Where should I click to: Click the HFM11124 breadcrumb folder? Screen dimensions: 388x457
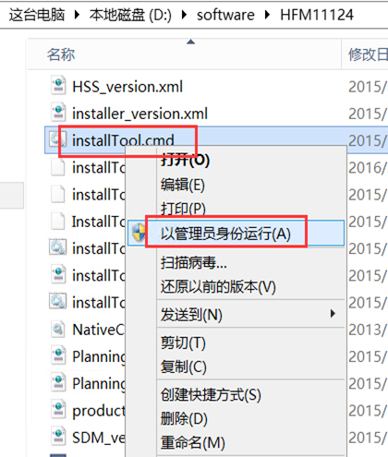(x=317, y=15)
